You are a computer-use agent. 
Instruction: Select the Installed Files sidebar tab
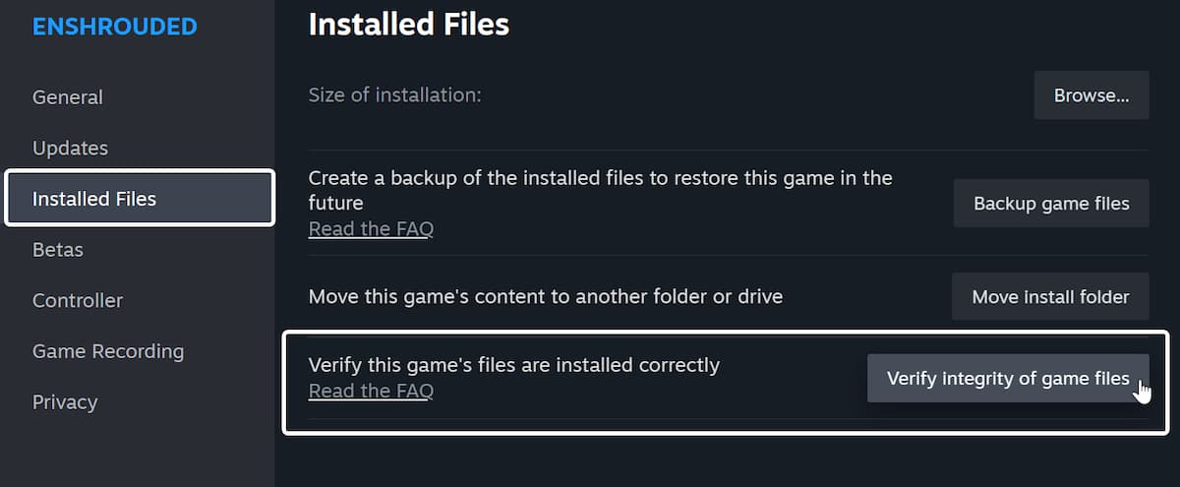[94, 199]
